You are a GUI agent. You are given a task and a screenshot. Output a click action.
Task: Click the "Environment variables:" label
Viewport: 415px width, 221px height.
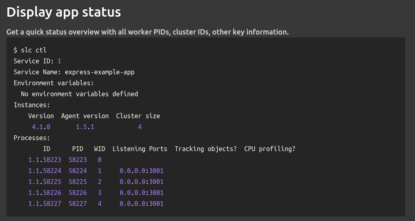click(54, 83)
